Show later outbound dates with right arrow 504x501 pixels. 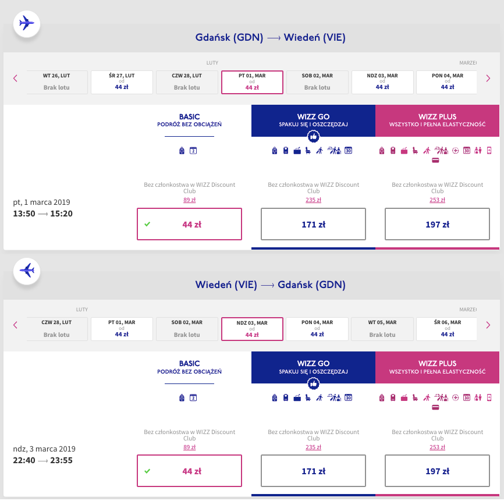click(x=488, y=78)
